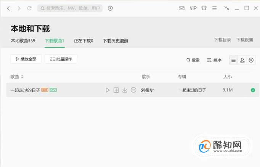Search within downloaded songs
Viewport: 260px width, 167px height.
pos(193,60)
